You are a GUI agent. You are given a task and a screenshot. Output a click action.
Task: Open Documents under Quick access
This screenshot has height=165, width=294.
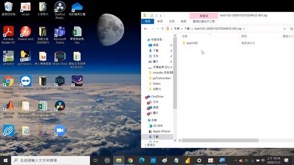tap(156, 56)
